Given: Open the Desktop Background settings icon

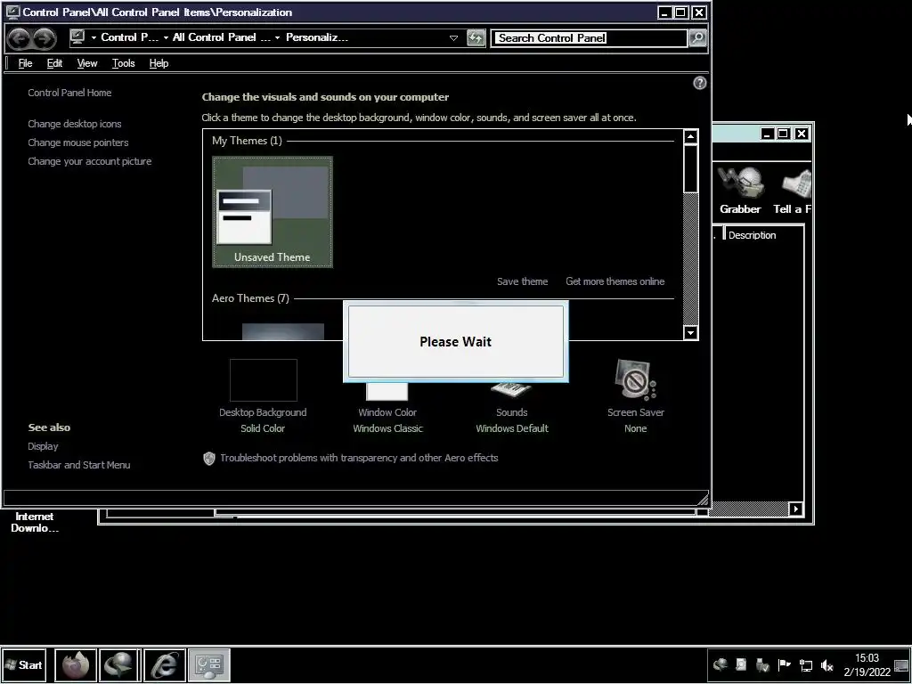Looking at the screenshot, I should (x=264, y=380).
